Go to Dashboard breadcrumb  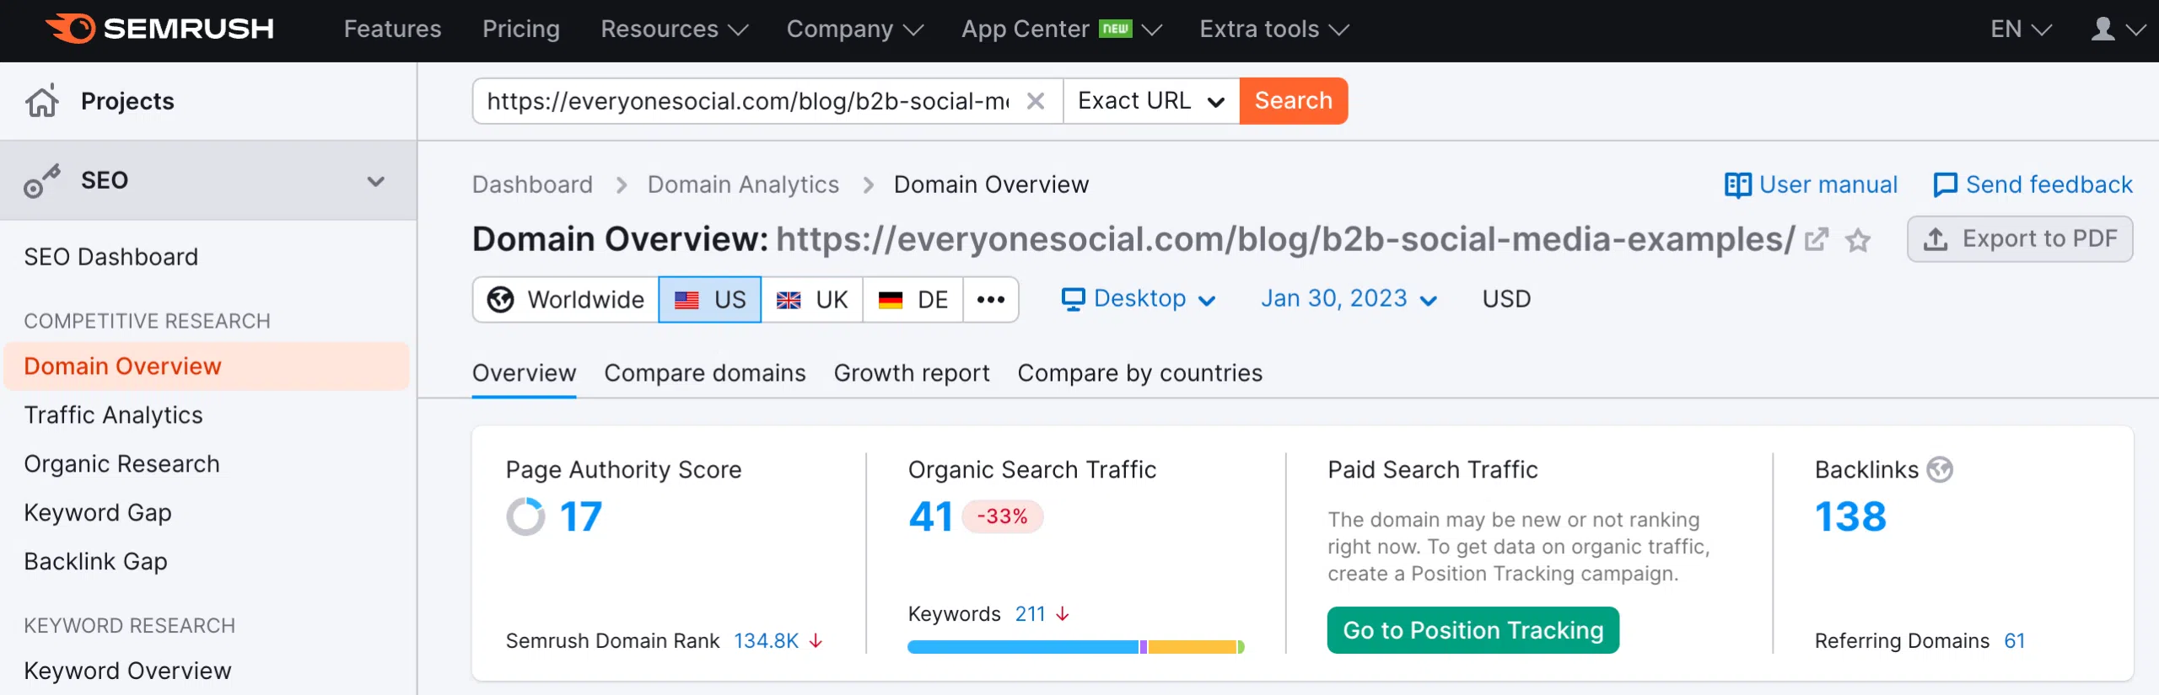(x=532, y=184)
